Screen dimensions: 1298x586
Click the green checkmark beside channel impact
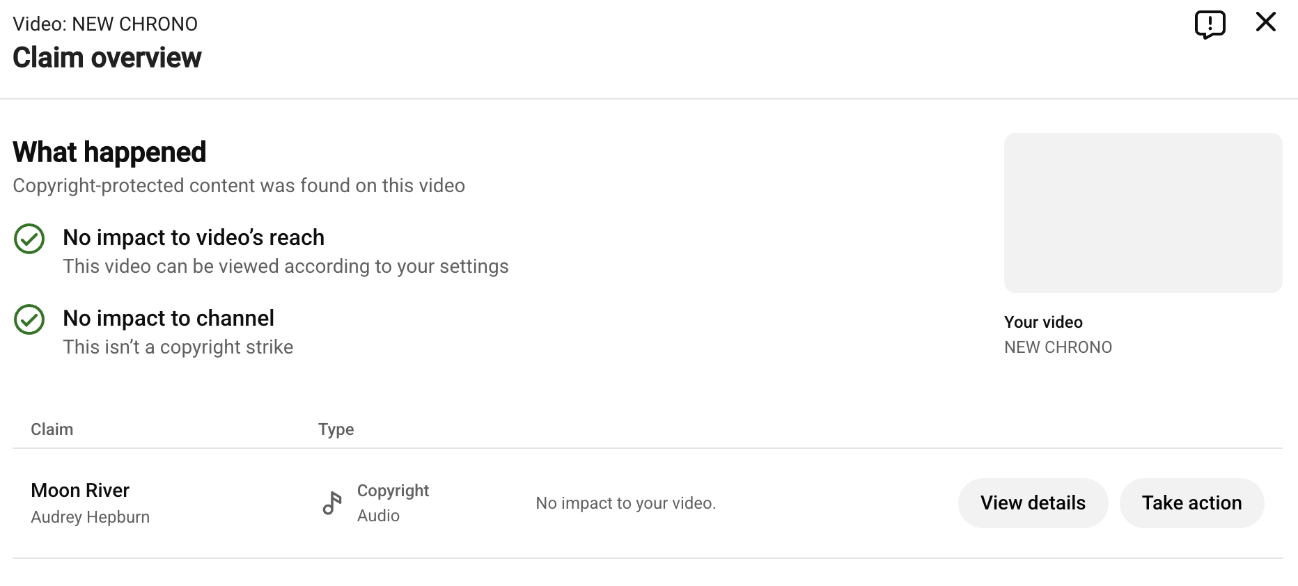29,319
